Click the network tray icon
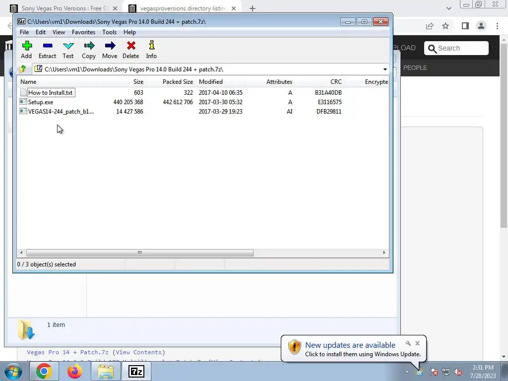The height and width of the screenshot is (381, 508). pyautogui.click(x=446, y=372)
